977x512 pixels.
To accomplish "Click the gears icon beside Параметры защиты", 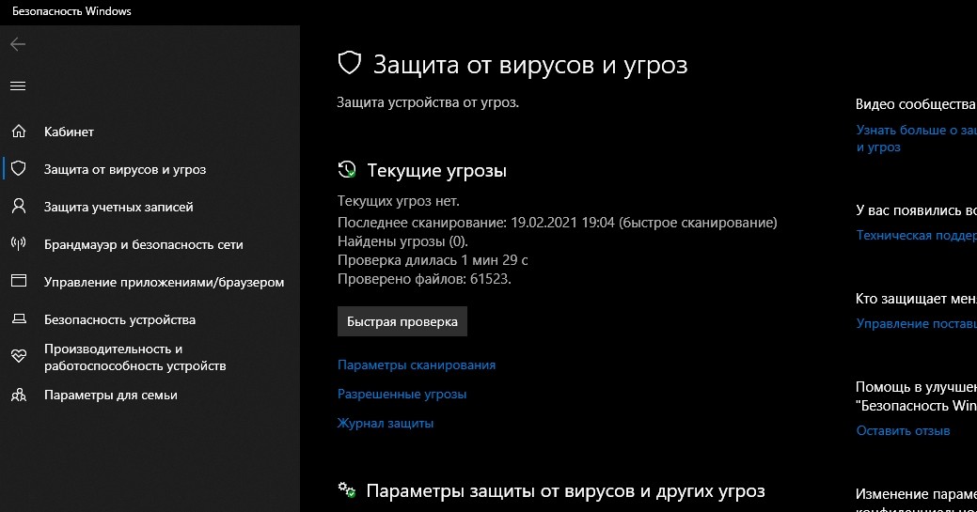I will [x=346, y=489].
